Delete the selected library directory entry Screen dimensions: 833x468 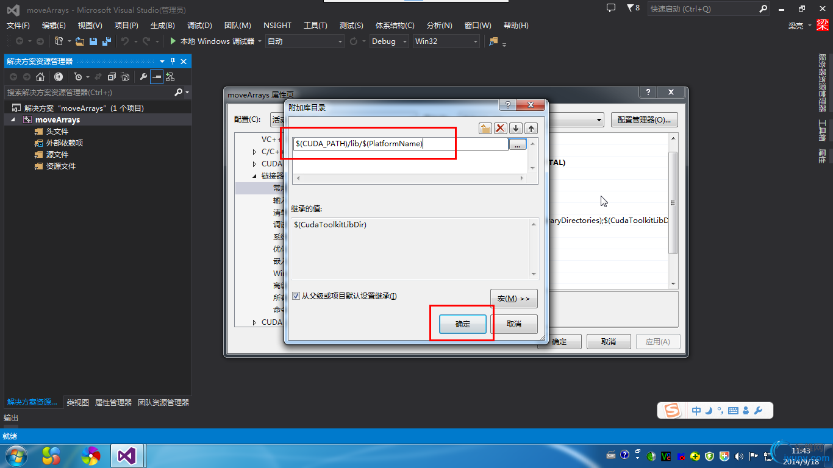click(x=501, y=128)
